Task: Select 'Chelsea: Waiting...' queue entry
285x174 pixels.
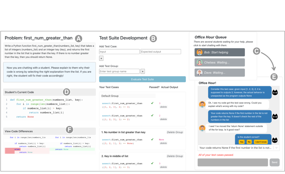Action: click(219, 63)
